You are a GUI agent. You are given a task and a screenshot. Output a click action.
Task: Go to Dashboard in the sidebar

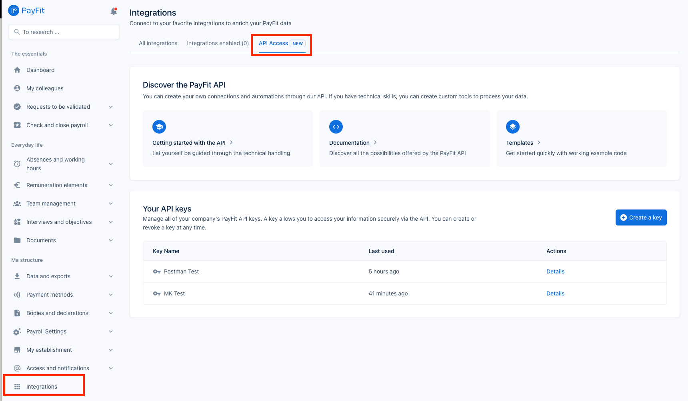pyautogui.click(x=40, y=70)
